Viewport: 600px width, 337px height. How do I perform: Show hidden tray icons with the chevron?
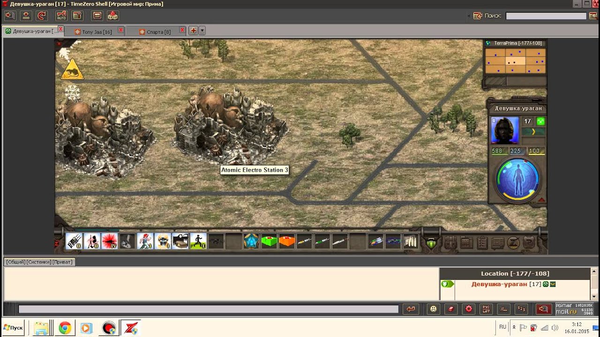pos(514,328)
